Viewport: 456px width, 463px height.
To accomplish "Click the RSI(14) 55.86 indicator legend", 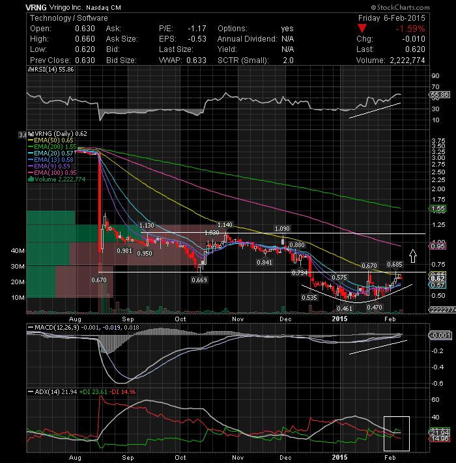I will point(51,70).
